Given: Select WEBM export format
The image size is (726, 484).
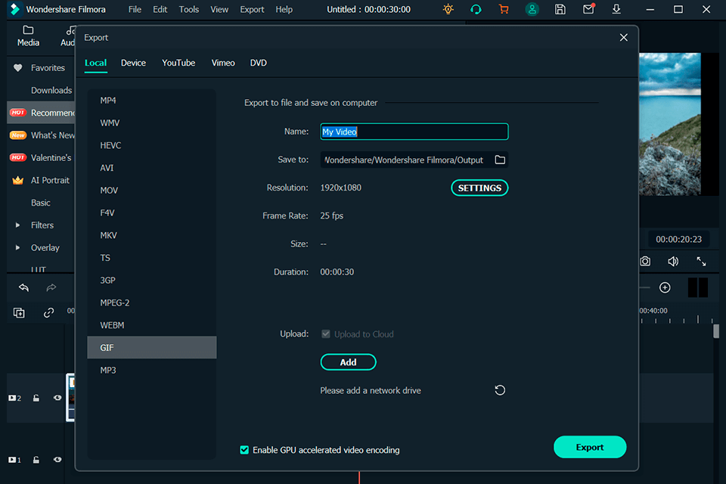Looking at the screenshot, I should point(152,325).
